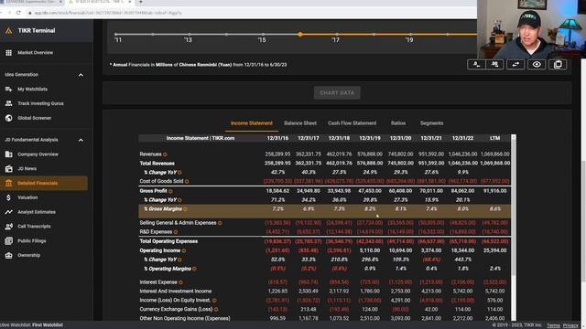Click info icon beside R&D Expenses

click(x=175, y=232)
